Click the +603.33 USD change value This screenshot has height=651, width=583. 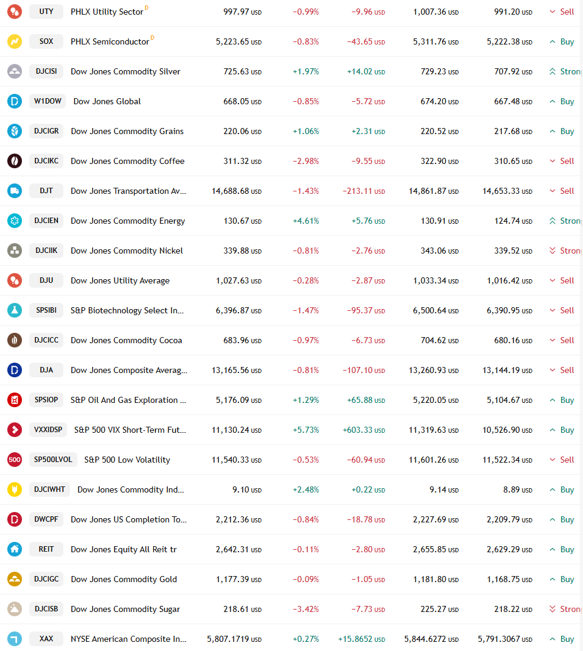(363, 430)
